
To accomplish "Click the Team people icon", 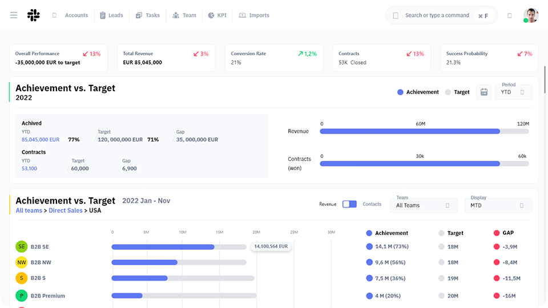I will tap(176, 15).
